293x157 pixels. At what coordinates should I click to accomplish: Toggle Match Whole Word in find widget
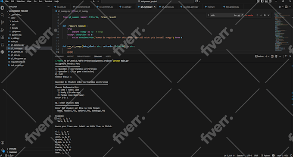pos(239,16)
